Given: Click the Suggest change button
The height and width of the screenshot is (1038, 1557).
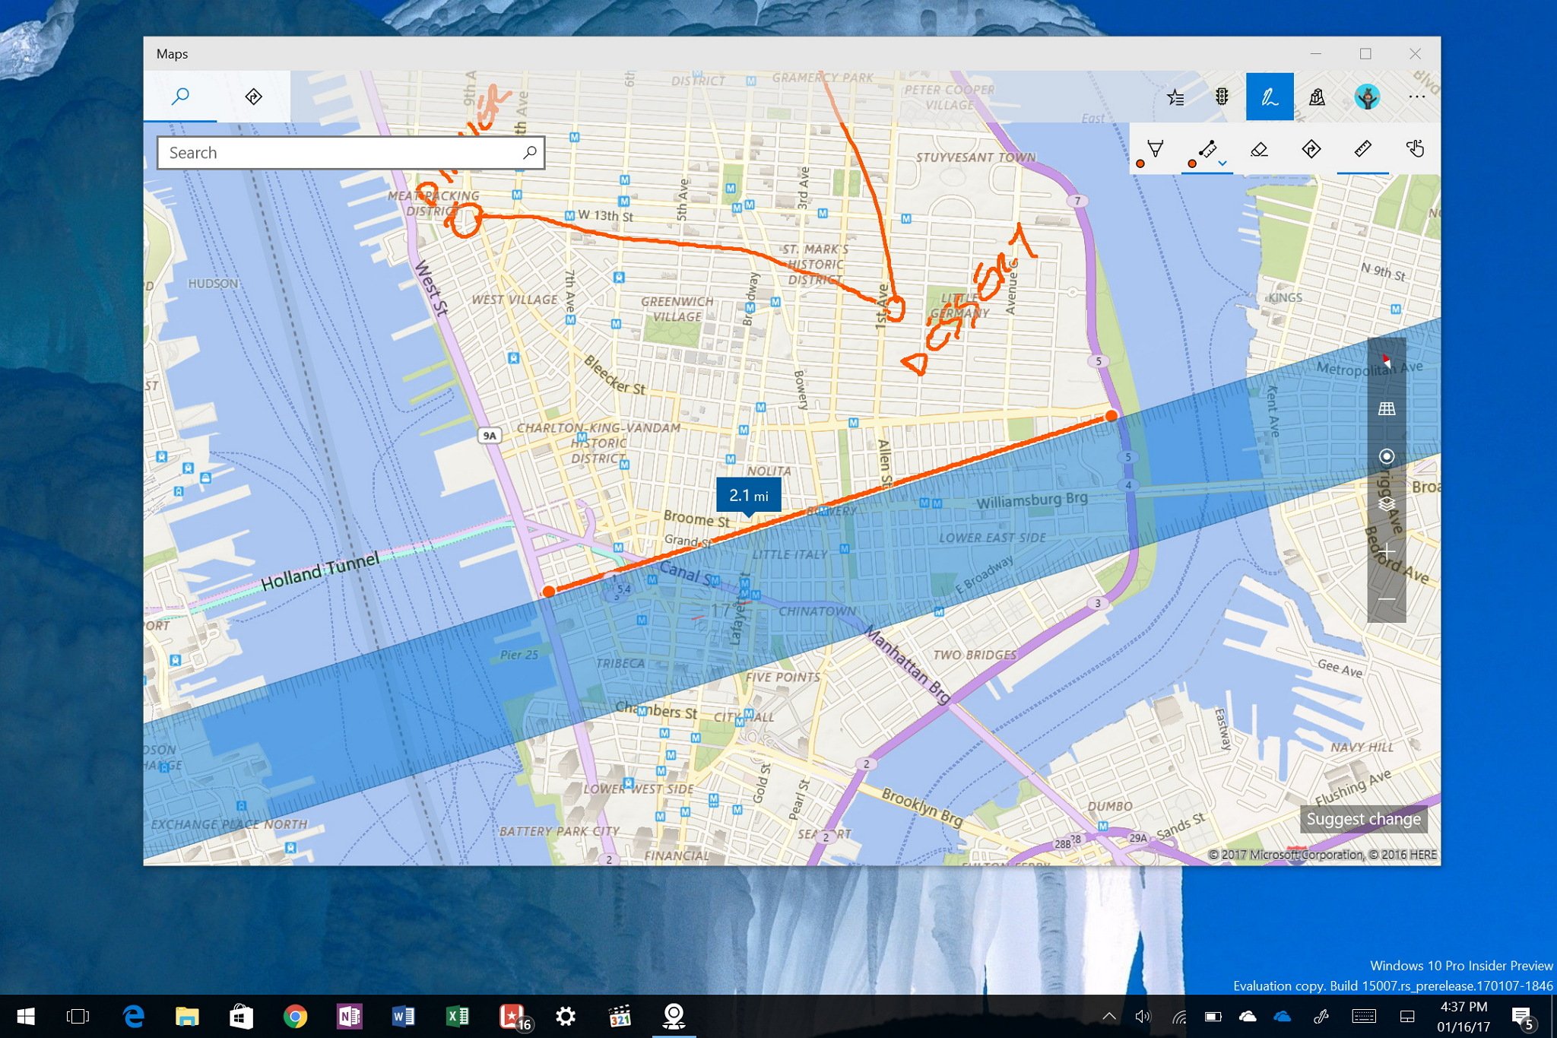Looking at the screenshot, I should (1363, 819).
